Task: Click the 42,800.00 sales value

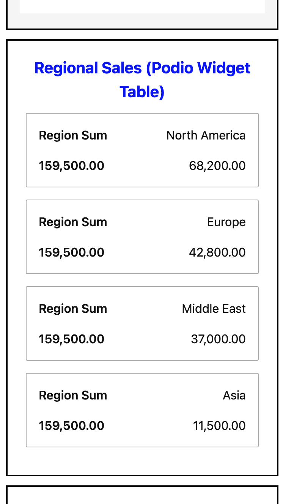Action: [217, 252]
